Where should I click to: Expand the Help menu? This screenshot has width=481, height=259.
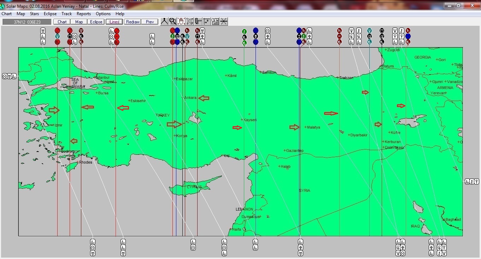[120, 14]
